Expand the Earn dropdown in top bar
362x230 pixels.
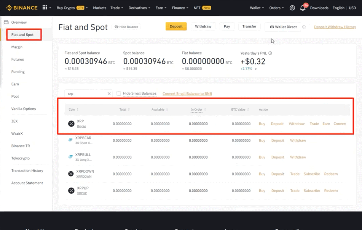click(x=161, y=8)
